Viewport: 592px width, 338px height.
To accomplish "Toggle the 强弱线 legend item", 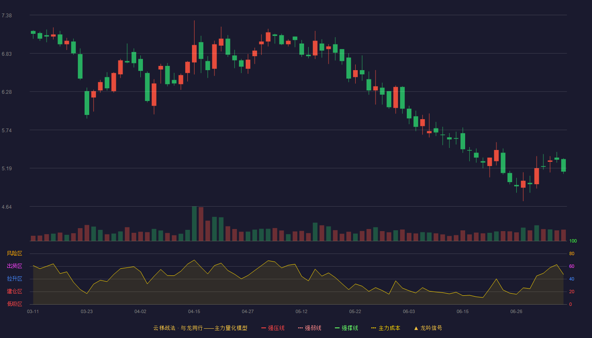I will [x=310, y=328].
